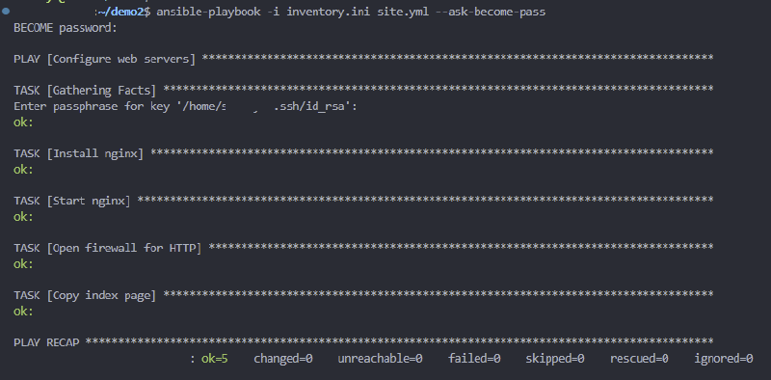Click the blue dot before the prompt line
Image resolution: width=771 pixels, height=380 pixels.
pyautogui.click(x=6, y=11)
